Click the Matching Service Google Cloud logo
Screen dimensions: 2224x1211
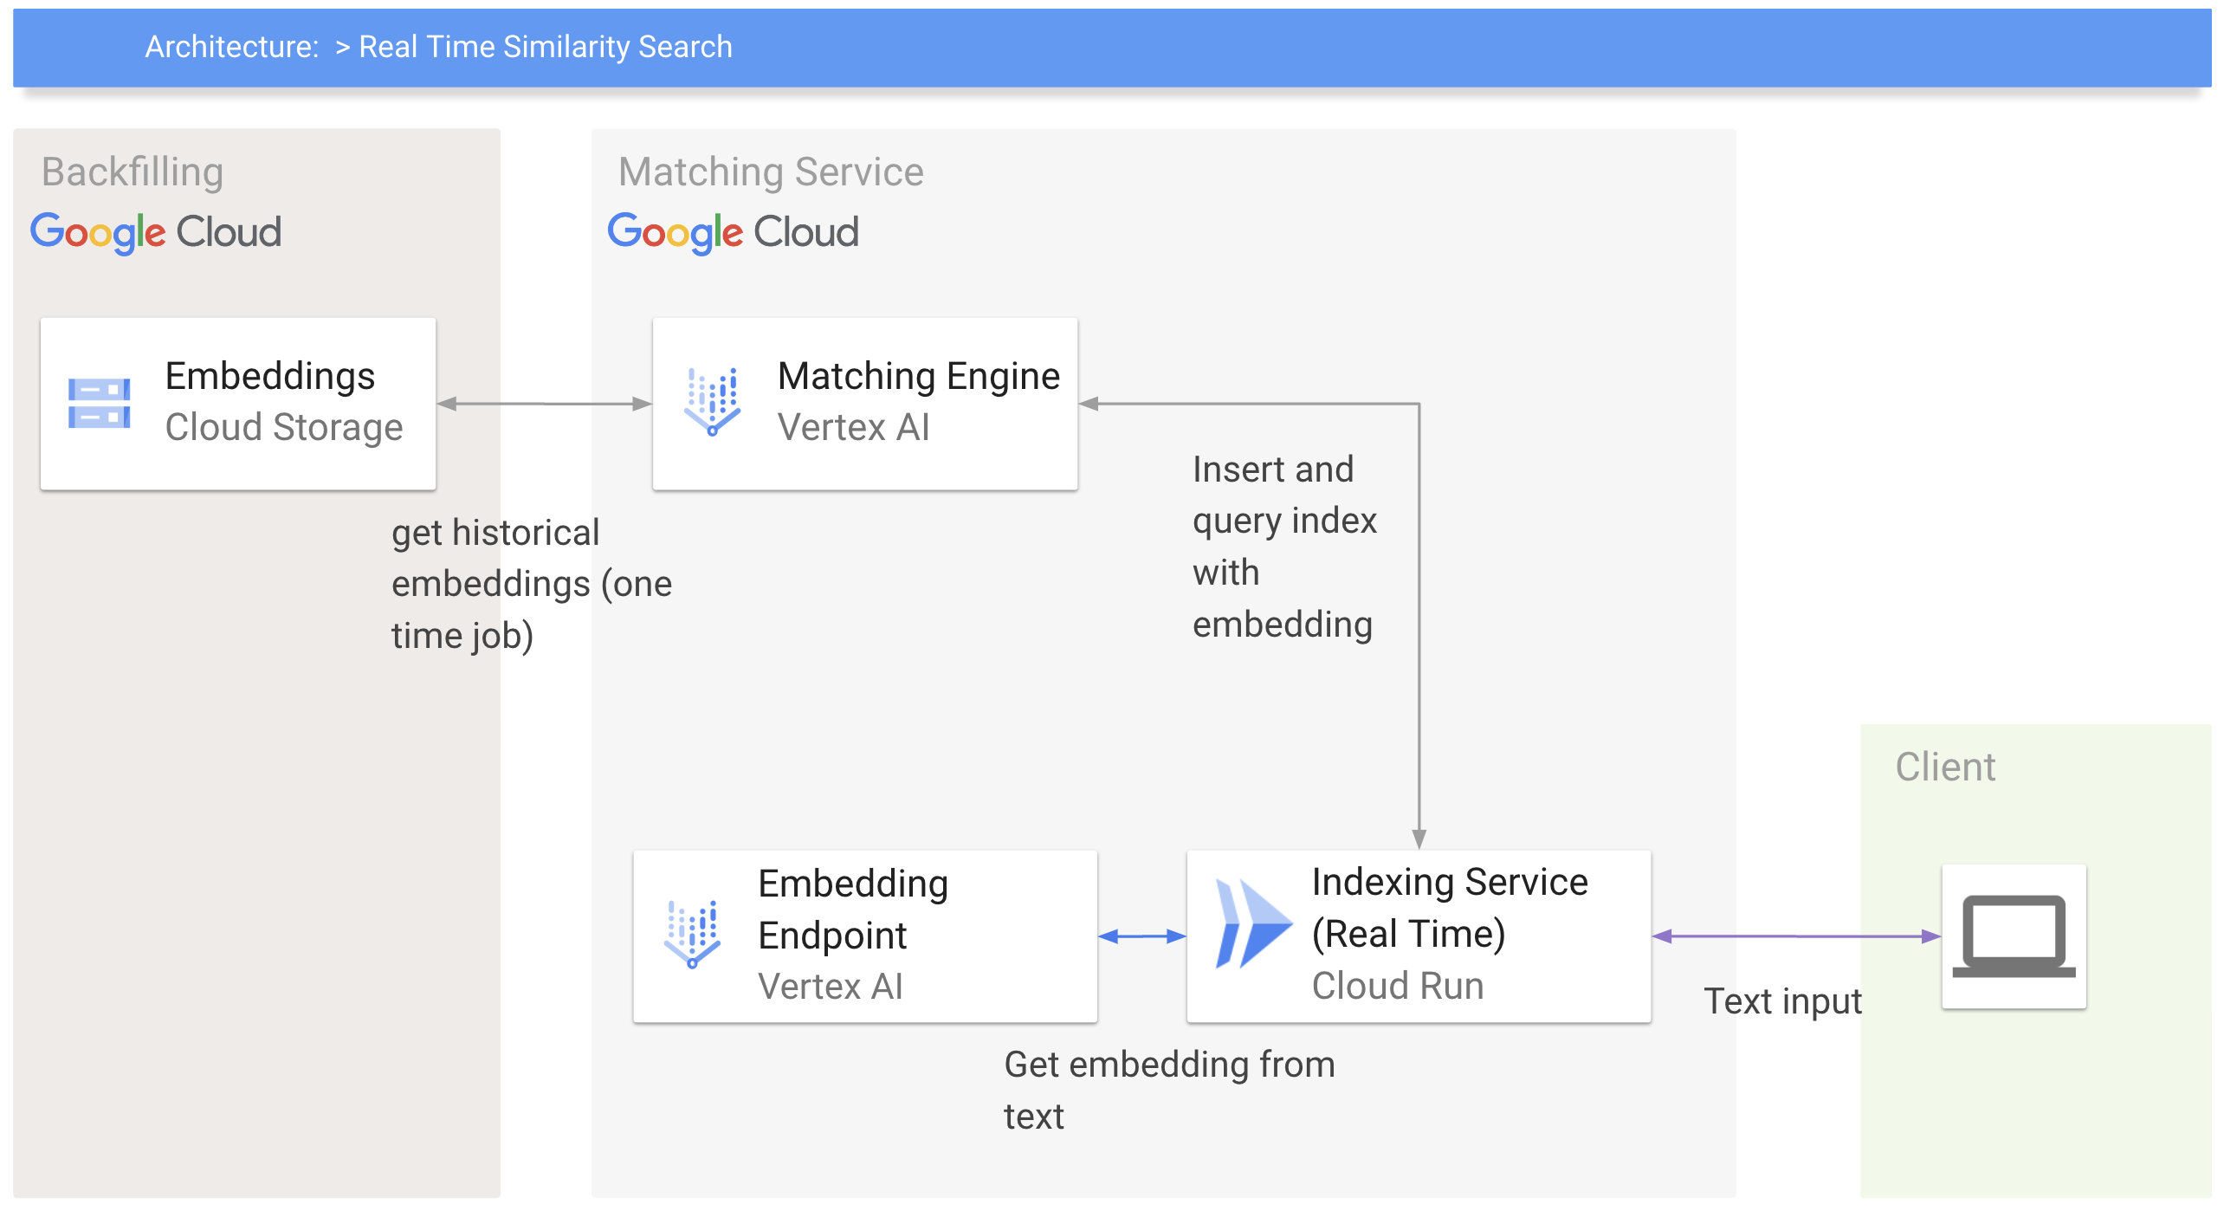(x=733, y=232)
